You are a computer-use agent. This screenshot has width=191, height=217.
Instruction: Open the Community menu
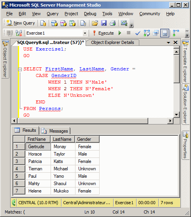coord(150,14)
